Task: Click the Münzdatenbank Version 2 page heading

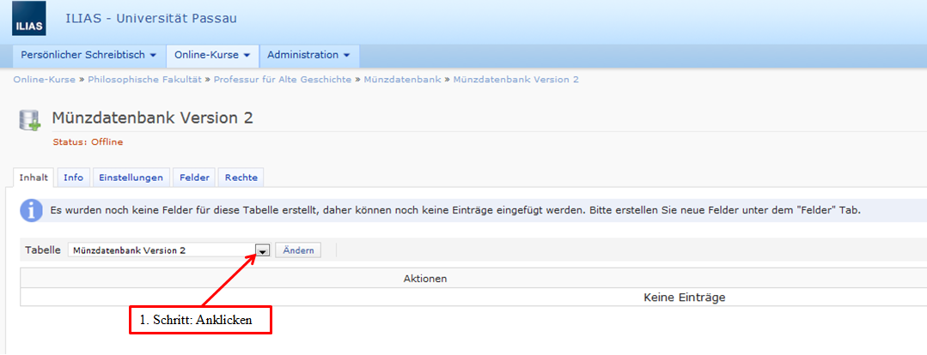Action: (152, 118)
